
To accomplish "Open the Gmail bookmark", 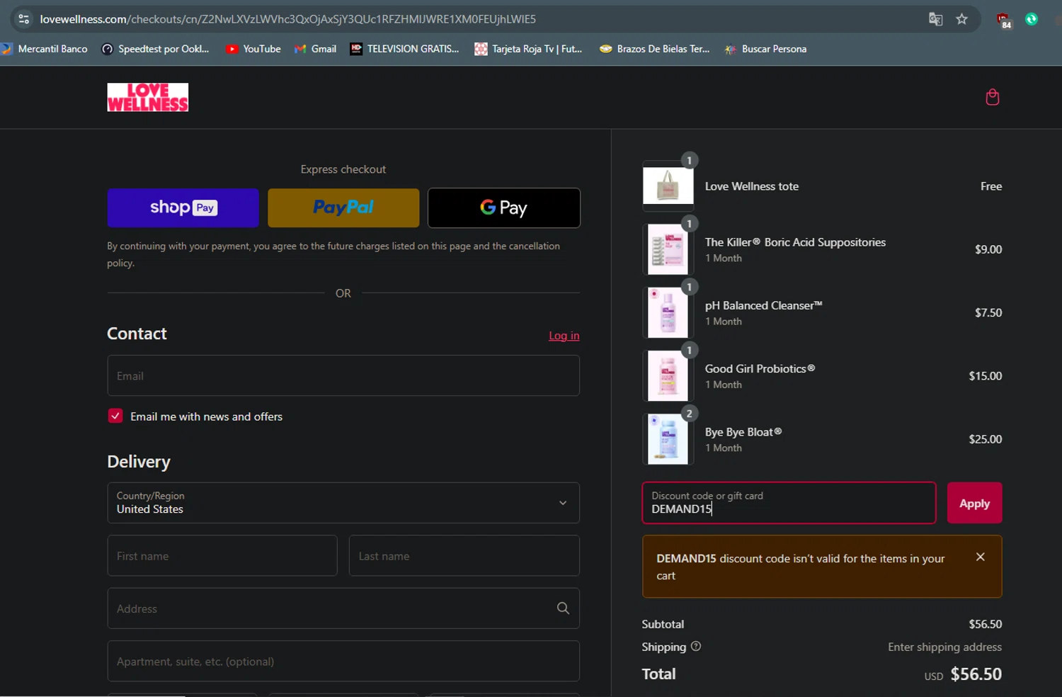I will coord(315,49).
